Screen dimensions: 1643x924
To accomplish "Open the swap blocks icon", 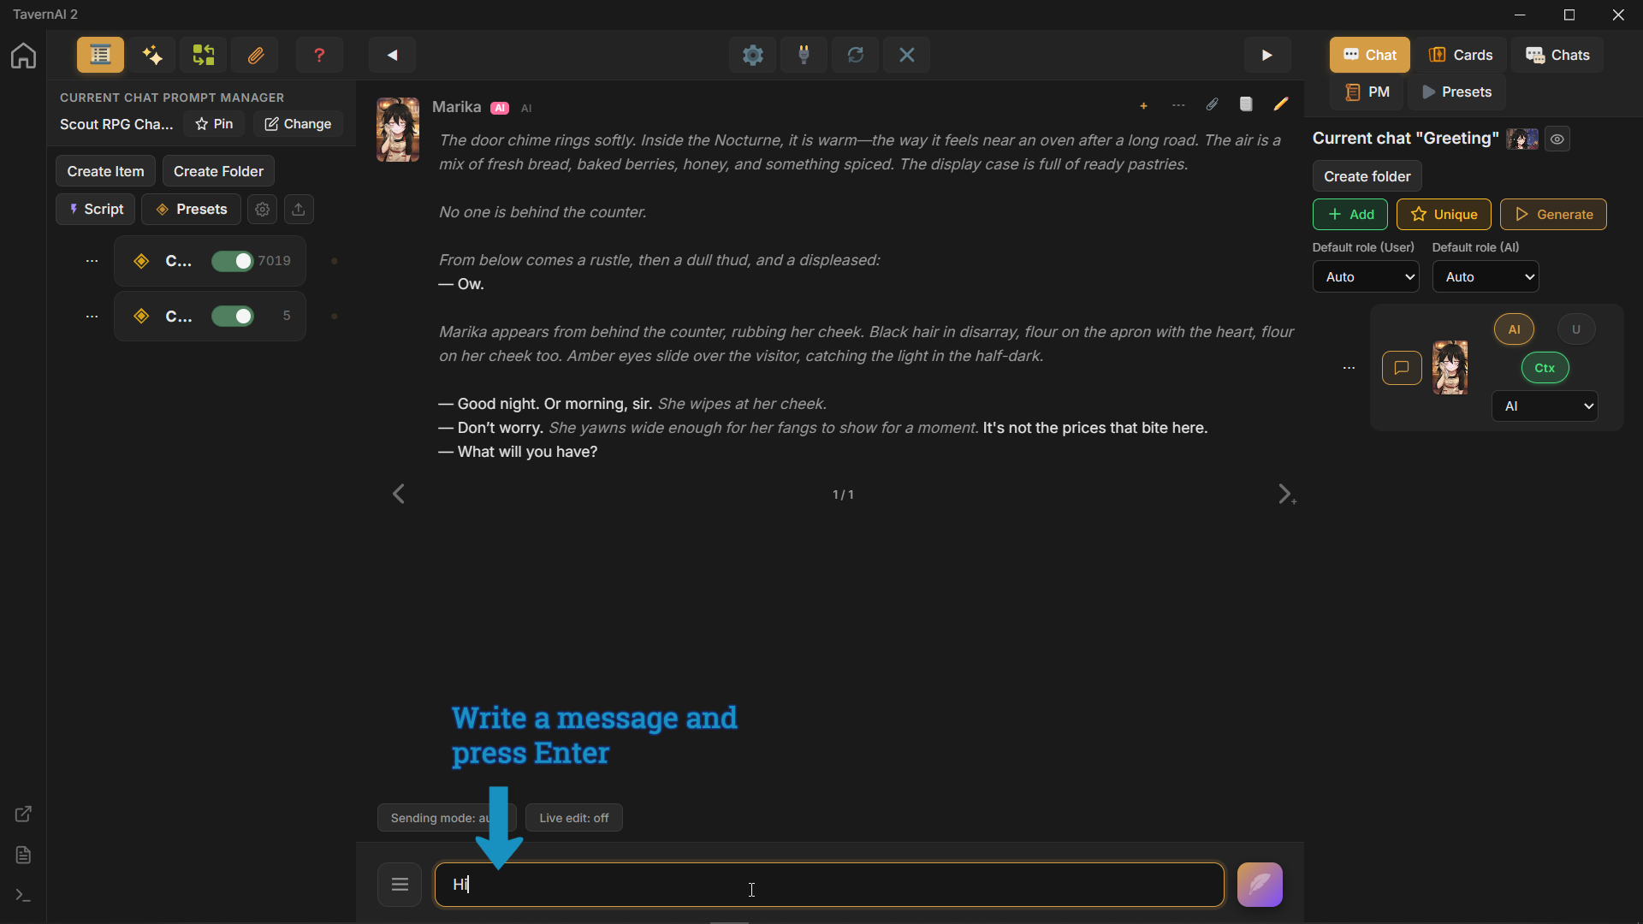I will tap(204, 55).
